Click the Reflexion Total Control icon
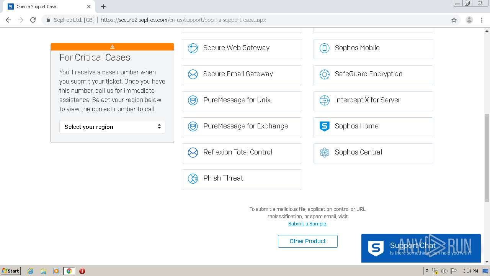 point(193,153)
